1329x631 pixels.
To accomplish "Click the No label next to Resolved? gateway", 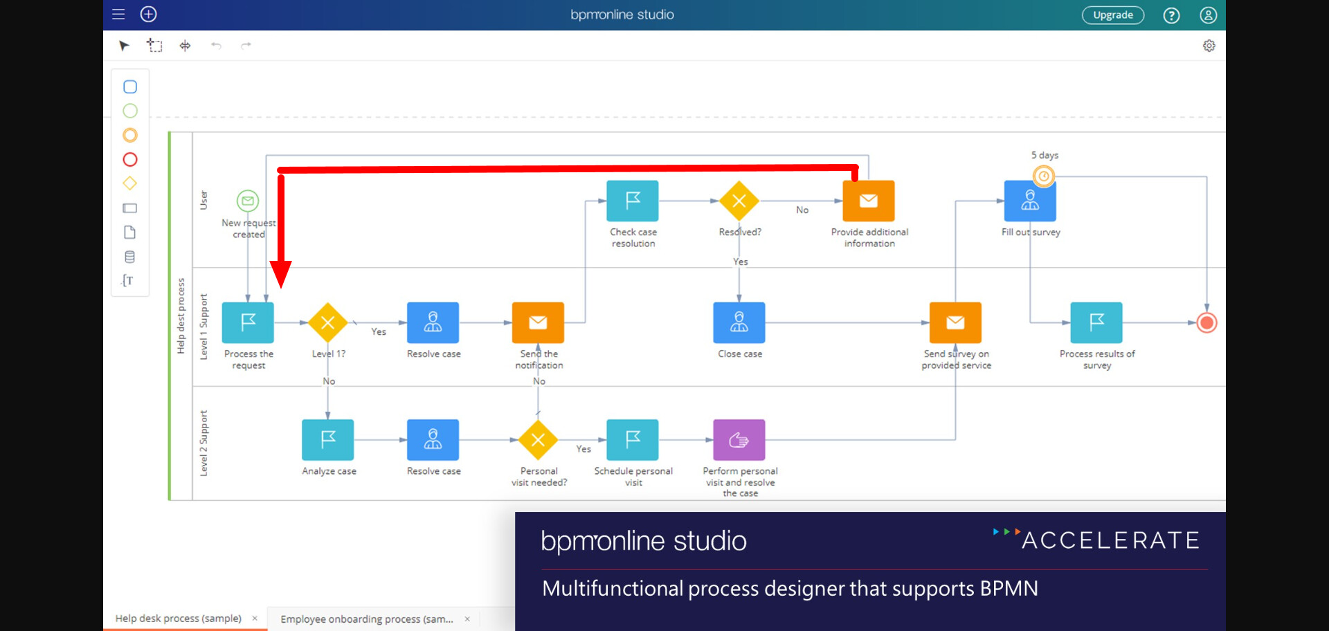I will click(802, 210).
